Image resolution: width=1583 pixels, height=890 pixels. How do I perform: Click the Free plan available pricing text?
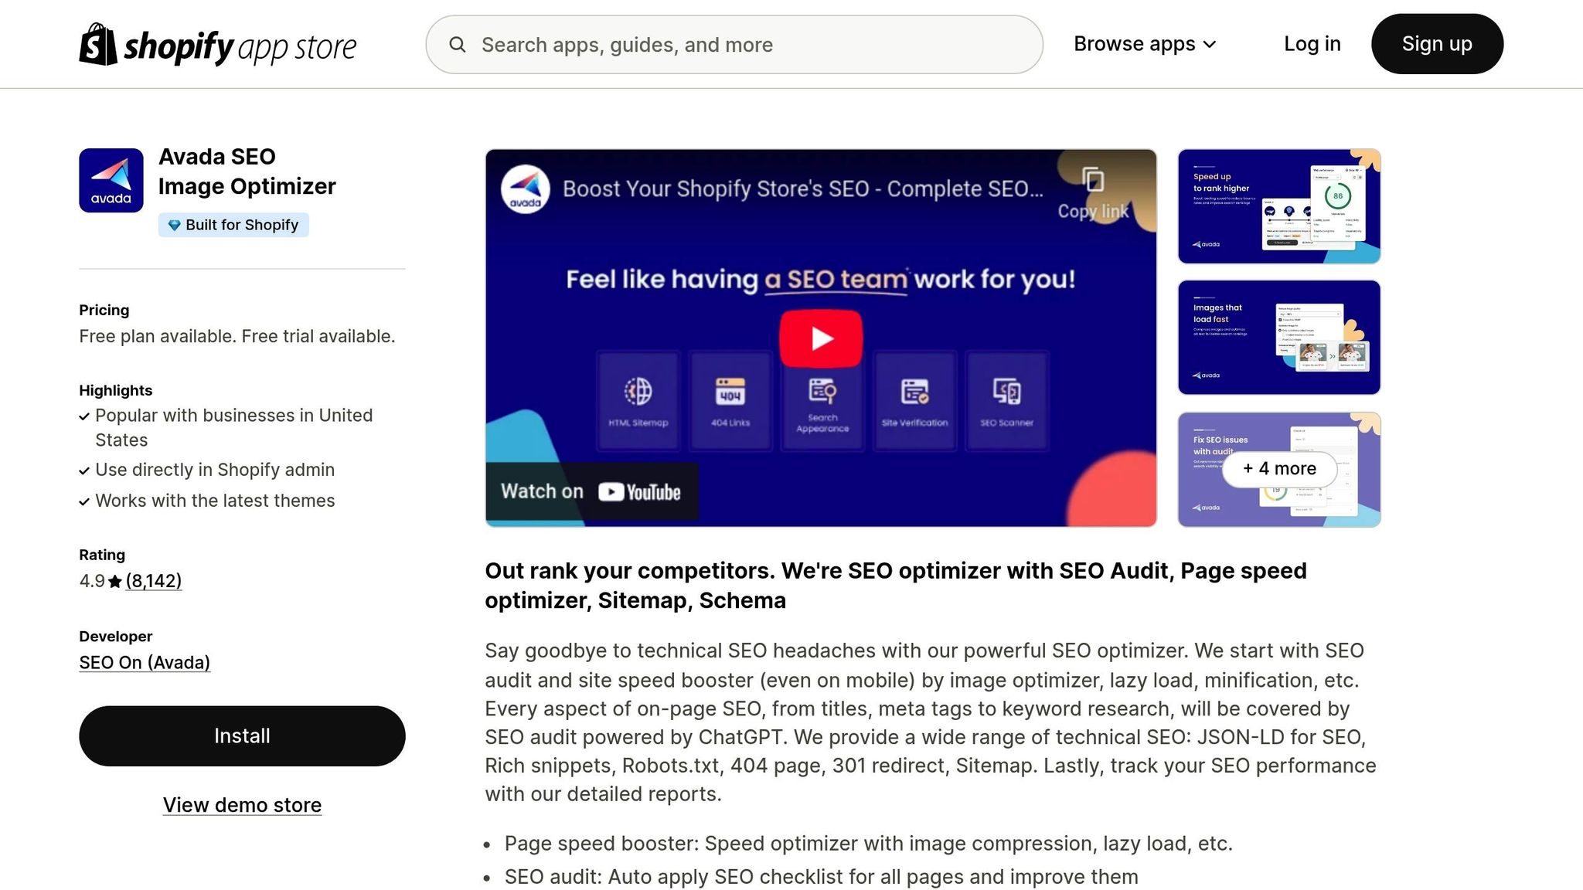coord(237,337)
